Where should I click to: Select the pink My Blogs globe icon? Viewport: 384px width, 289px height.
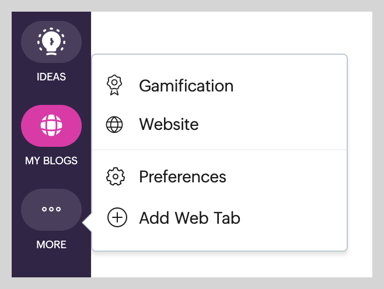(51, 125)
